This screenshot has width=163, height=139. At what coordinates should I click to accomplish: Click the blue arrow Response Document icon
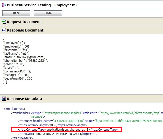point(4,30)
